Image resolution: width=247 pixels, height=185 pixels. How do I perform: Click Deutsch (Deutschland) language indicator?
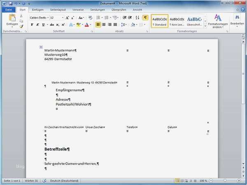(x=64, y=181)
